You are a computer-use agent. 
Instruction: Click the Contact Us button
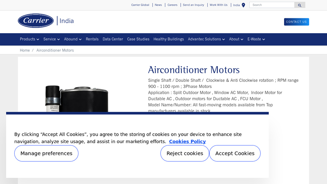296,22
